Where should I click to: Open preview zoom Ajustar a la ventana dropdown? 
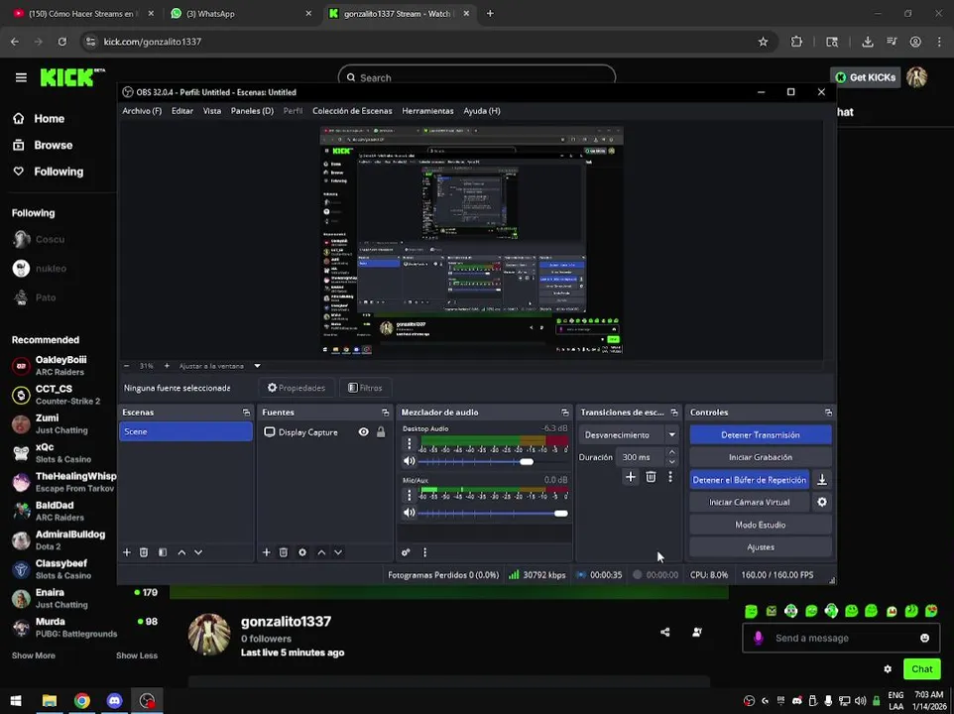click(x=257, y=366)
